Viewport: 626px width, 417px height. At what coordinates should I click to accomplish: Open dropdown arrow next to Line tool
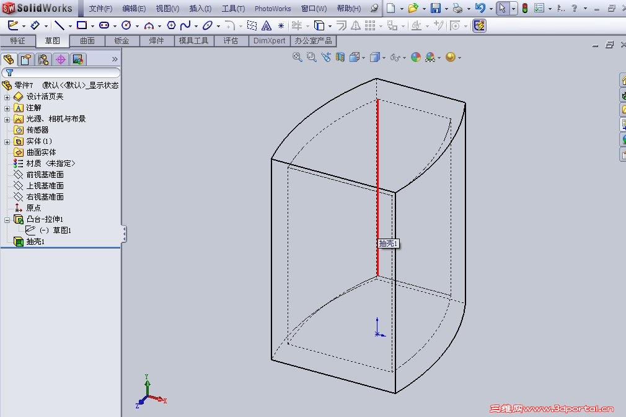[x=70, y=27]
